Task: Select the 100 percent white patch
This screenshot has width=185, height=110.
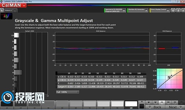Action: coord(131,105)
